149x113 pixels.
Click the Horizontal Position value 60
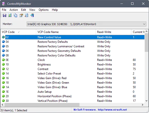pos(134,96)
